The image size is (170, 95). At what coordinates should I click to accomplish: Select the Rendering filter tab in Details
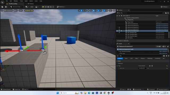(150, 59)
